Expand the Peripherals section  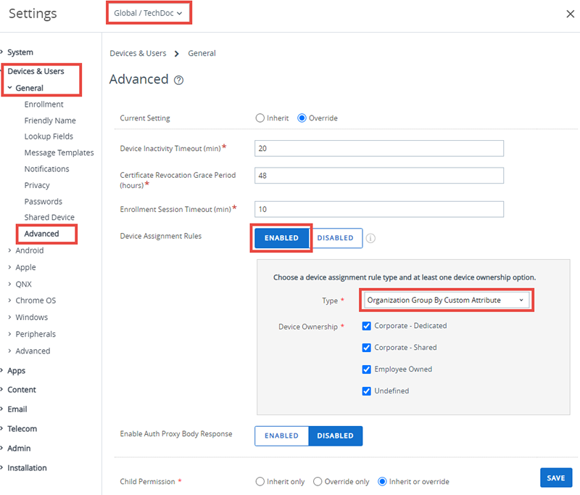pyautogui.click(x=35, y=335)
